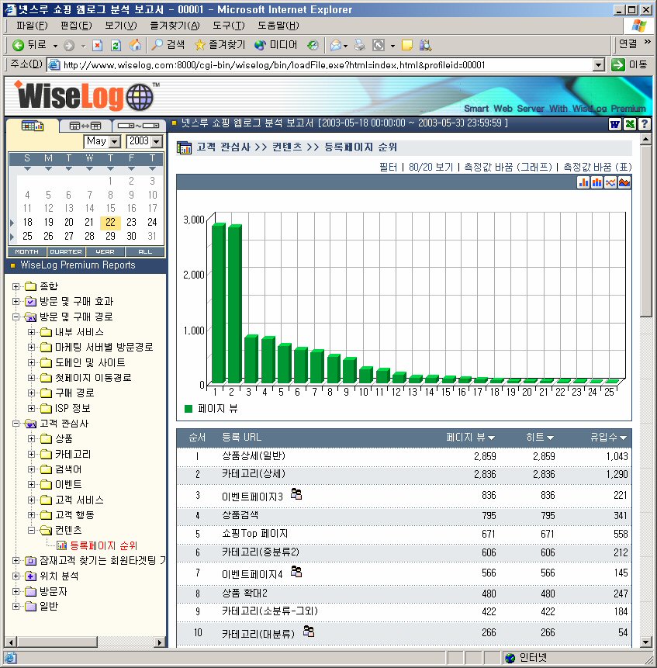The width and height of the screenshot is (657, 668).
Task: Sort table by 페이지 뷰 column
Action: pos(471,438)
